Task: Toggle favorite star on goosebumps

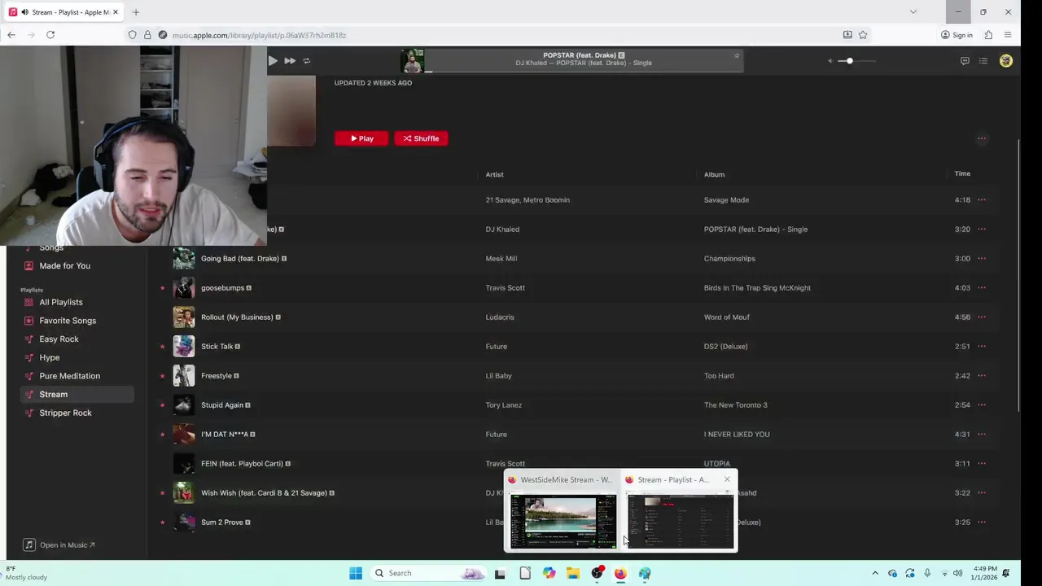Action: [163, 288]
